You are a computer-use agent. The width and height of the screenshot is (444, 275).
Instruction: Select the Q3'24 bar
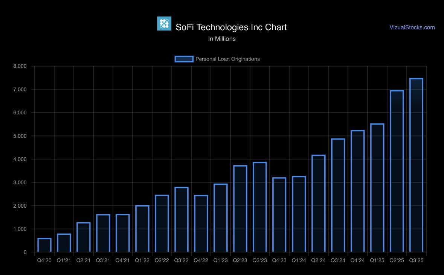338,195
